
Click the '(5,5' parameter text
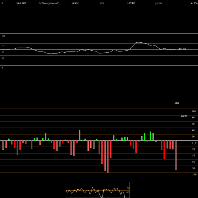pos(102,3)
